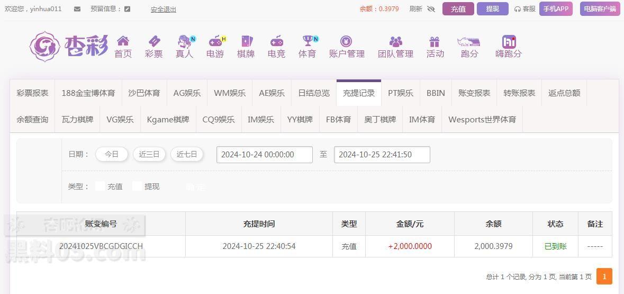Open the 真人 live casino icon

185,41
